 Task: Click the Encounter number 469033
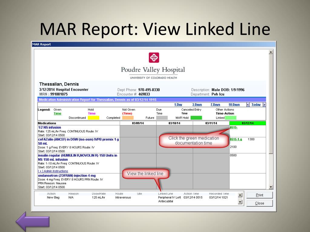pyautogui.click(x=144, y=94)
